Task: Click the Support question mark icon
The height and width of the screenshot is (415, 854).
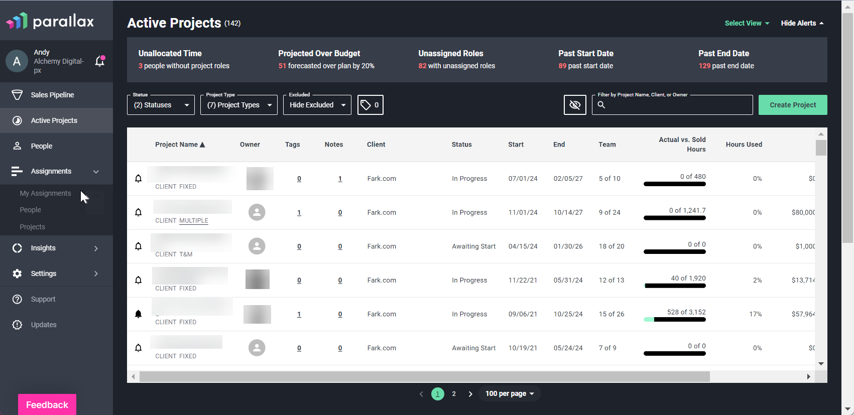Action: pos(17,299)
